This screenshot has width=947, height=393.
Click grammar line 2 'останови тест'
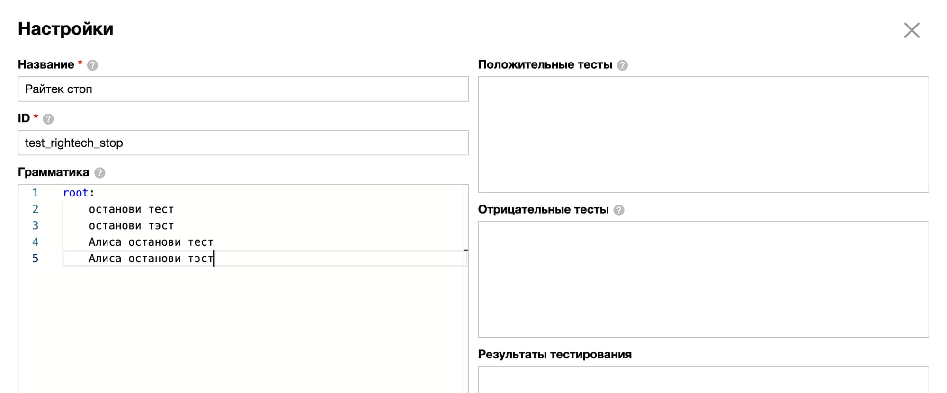tap(131, 209)
